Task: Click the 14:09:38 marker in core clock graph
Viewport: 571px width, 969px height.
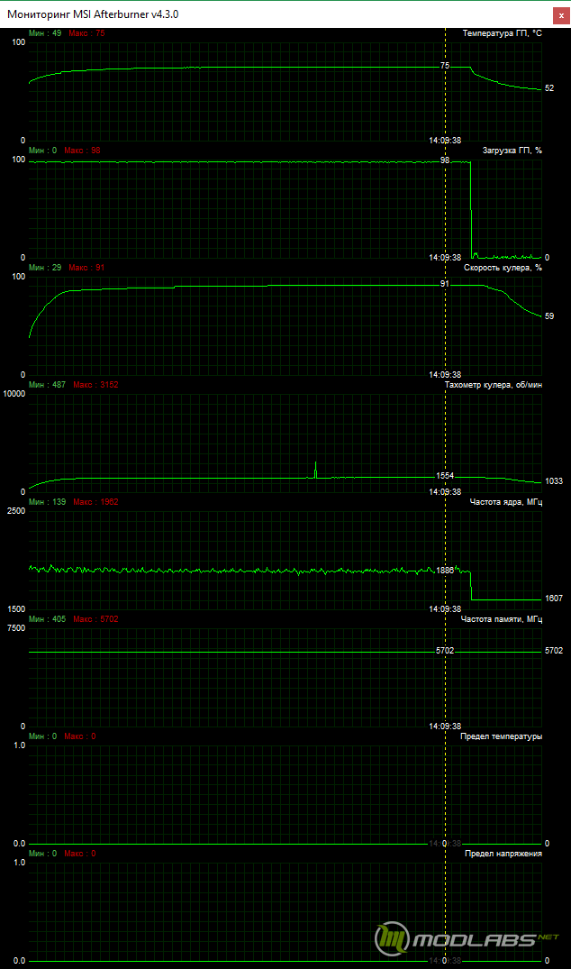Action: [444, 609]
